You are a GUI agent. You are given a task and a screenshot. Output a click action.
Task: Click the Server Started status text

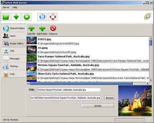pyautogui.click(x=11, y=120)
